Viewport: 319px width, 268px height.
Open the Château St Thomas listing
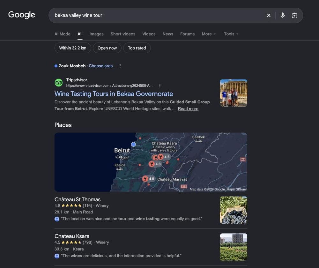78,199
